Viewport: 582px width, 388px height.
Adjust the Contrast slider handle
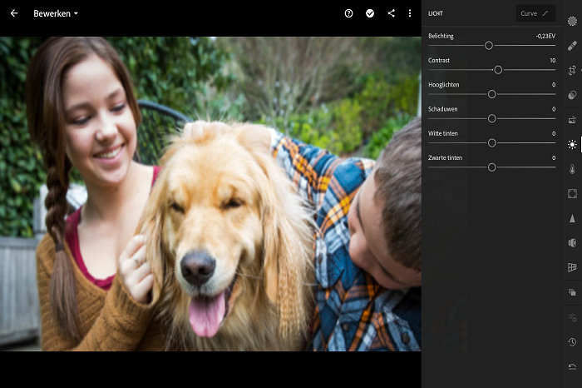[x=498, y=70]
